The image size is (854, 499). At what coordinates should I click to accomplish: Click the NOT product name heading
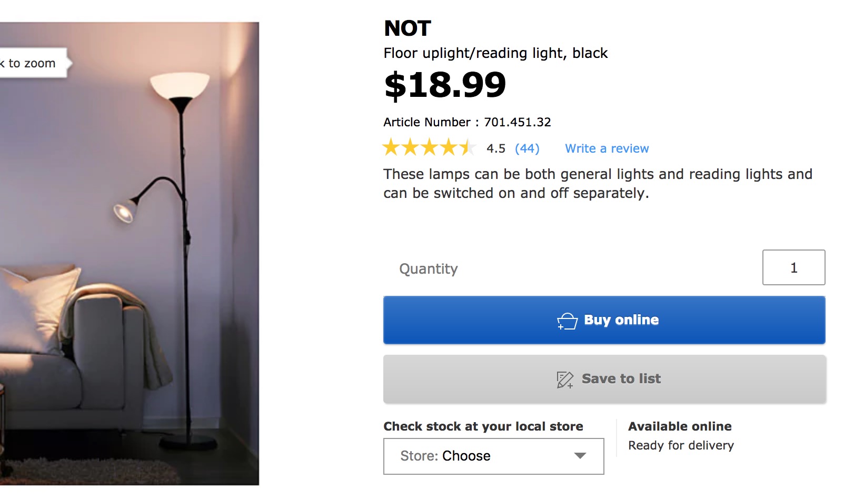408,28
